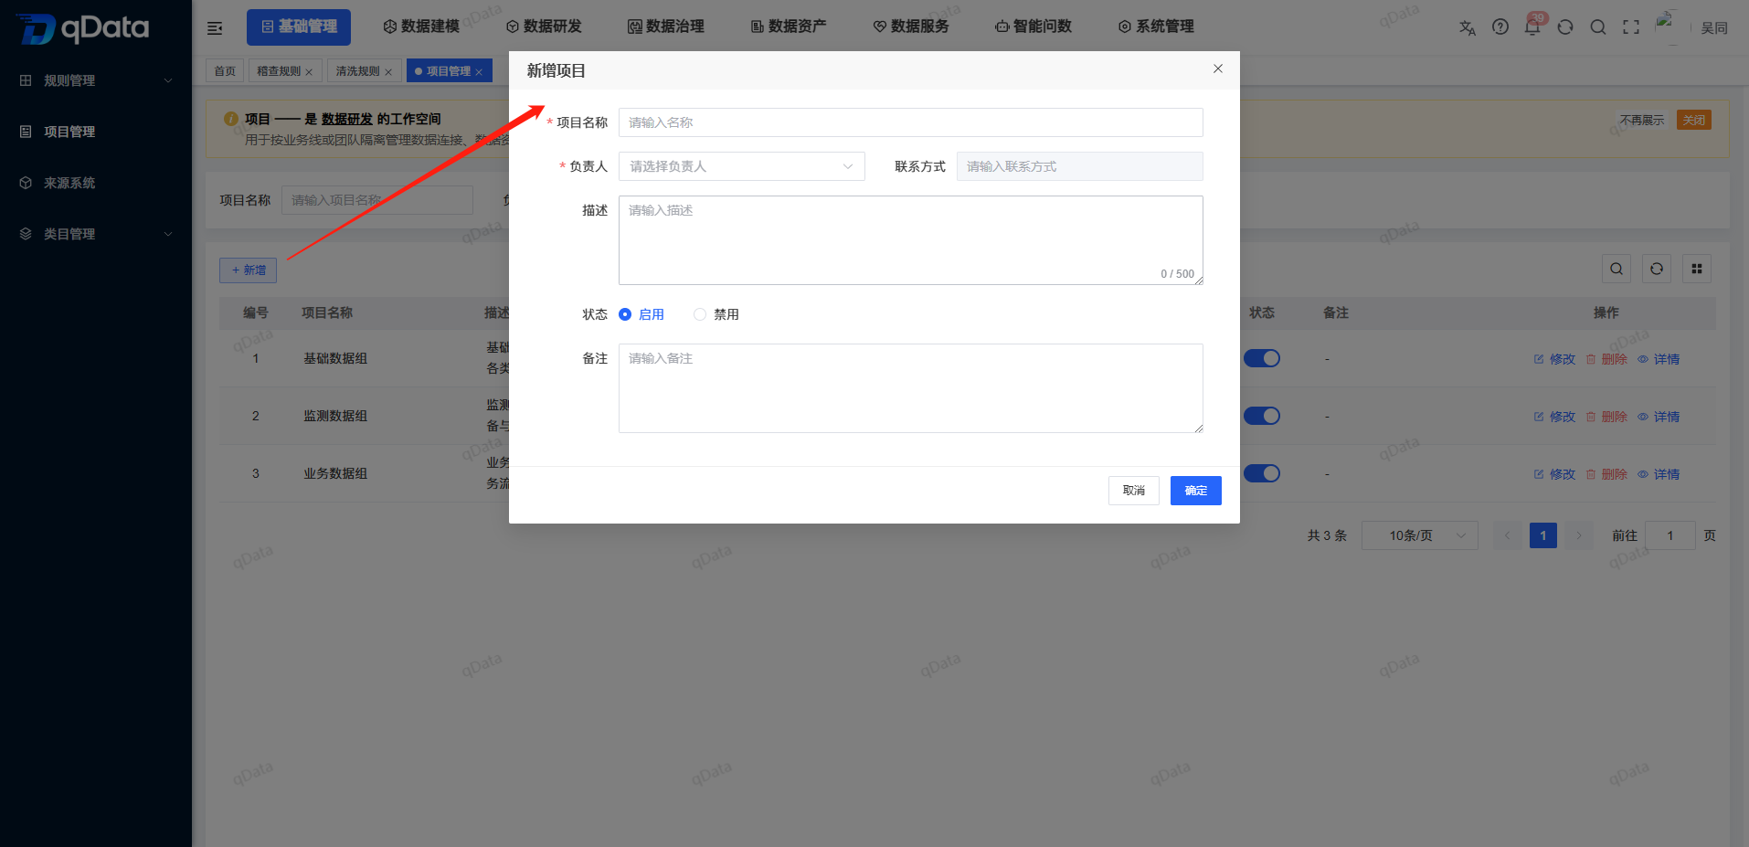Screen dimensions: 1749x847
Task: Focus the 项目名称 input in the dialog
Action: [x=910, y=122]
